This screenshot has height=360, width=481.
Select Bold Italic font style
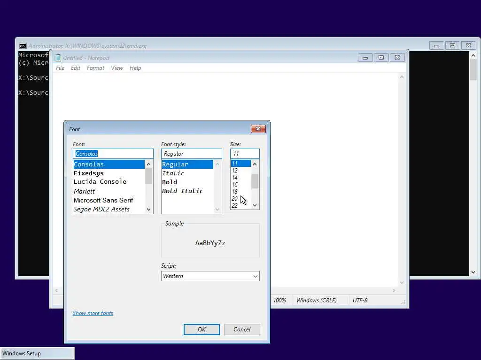point(187,191)
